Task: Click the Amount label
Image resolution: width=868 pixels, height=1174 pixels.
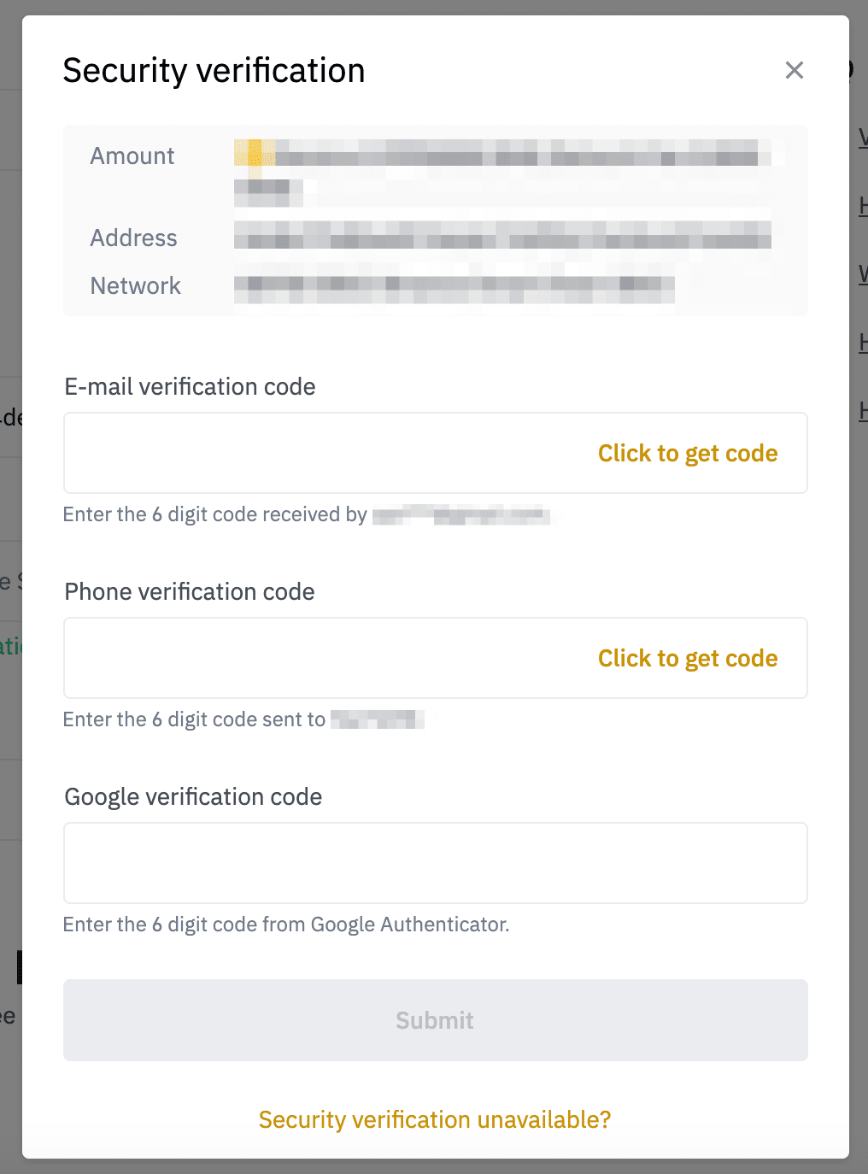Action: 132,156
